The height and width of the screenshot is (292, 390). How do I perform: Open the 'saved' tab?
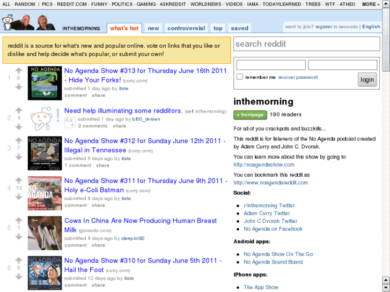click(239, 28)
